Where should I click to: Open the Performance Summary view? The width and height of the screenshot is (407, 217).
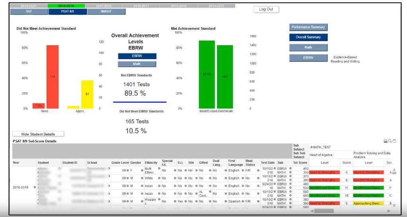(x=308, y=27)
